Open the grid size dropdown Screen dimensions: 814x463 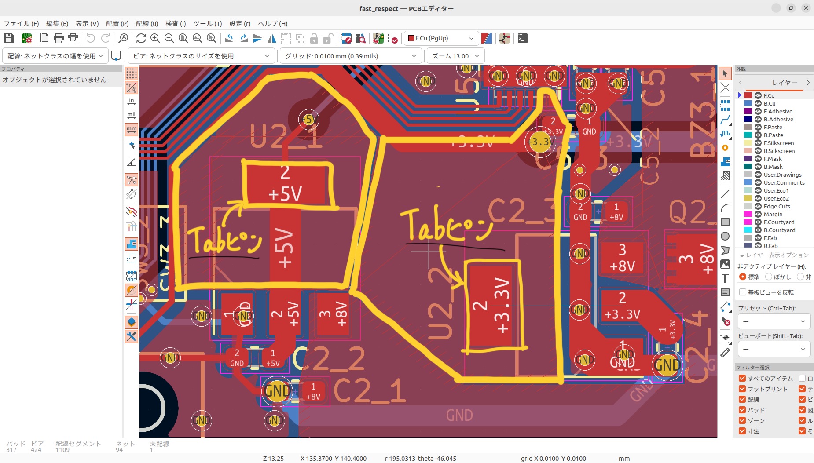coord(351,56)
